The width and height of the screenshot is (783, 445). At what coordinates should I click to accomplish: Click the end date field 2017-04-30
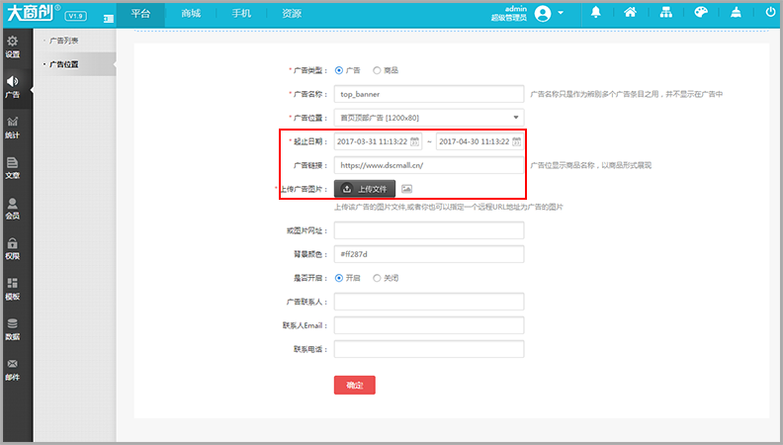coord(479,141)
